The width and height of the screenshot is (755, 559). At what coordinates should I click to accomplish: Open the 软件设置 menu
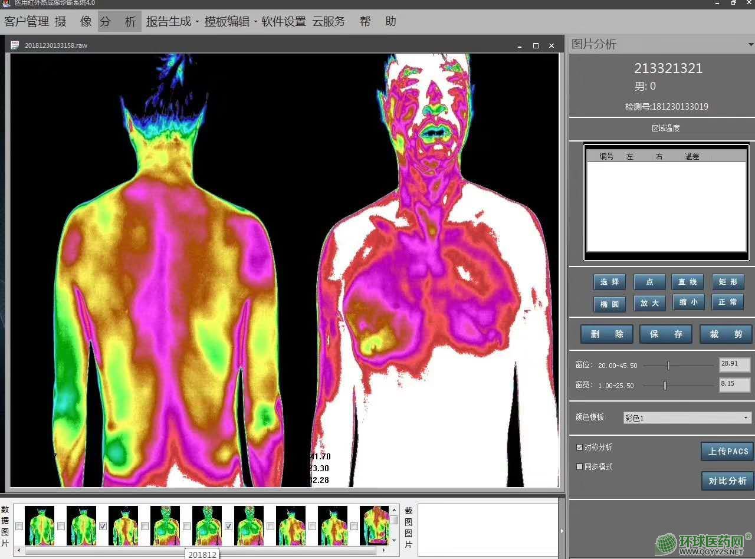click(283, 22)
